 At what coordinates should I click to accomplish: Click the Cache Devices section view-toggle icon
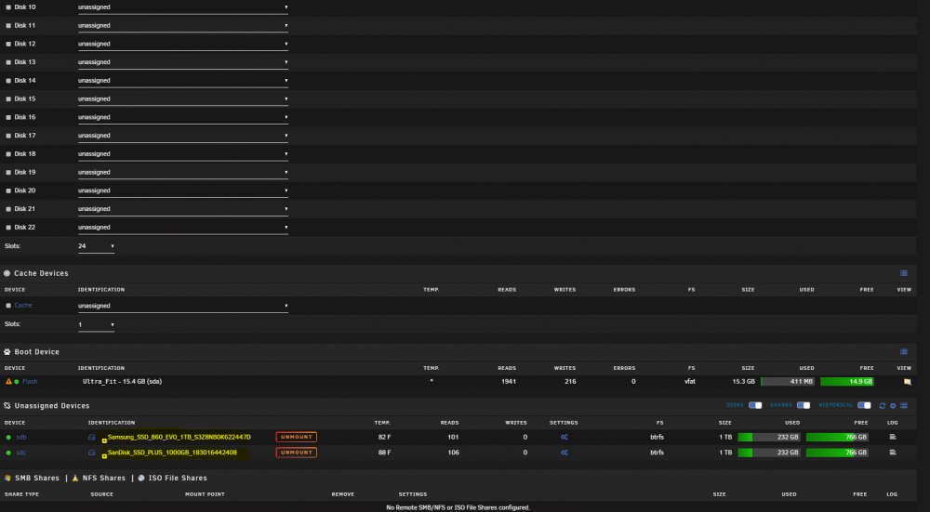[x=903, y=273]
